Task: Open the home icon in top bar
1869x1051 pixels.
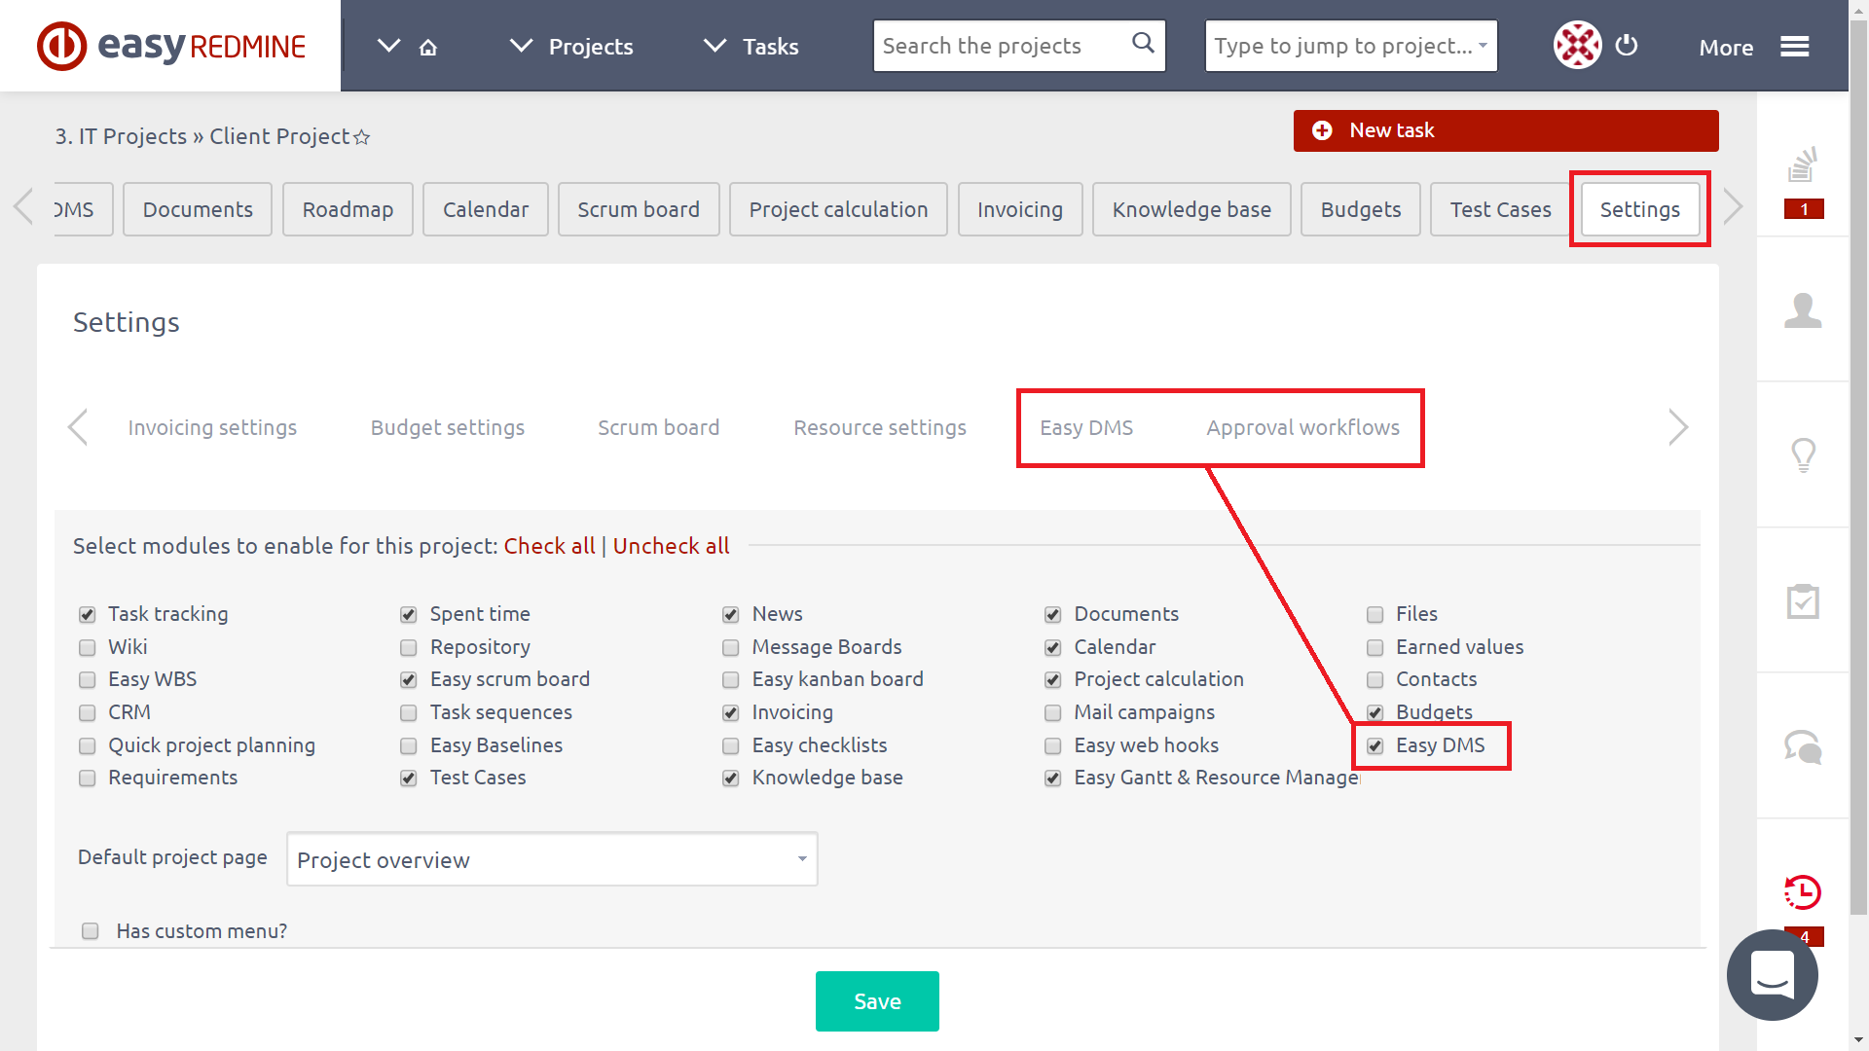Action: 428,47
